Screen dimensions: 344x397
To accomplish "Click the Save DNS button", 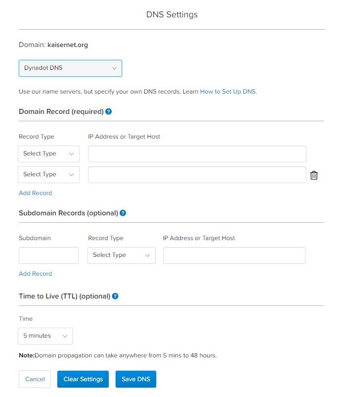I will [136, 379].
